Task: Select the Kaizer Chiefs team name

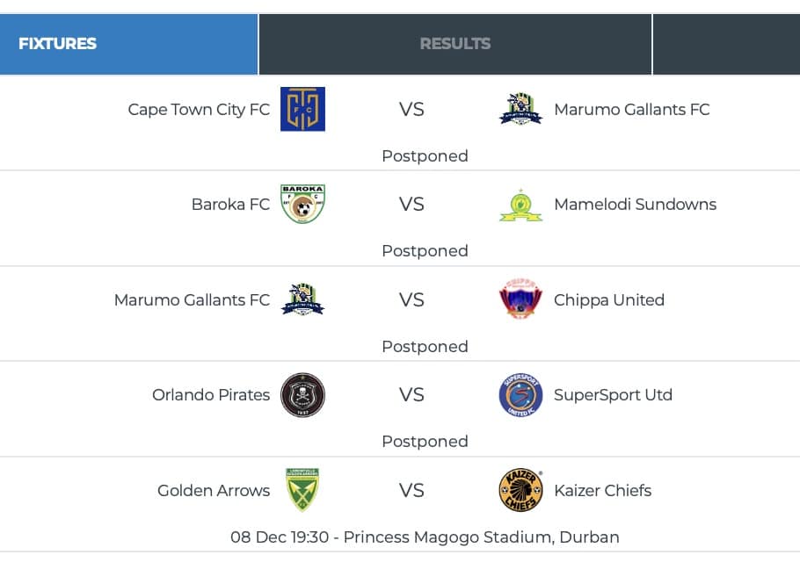Action: click(602, 490)
